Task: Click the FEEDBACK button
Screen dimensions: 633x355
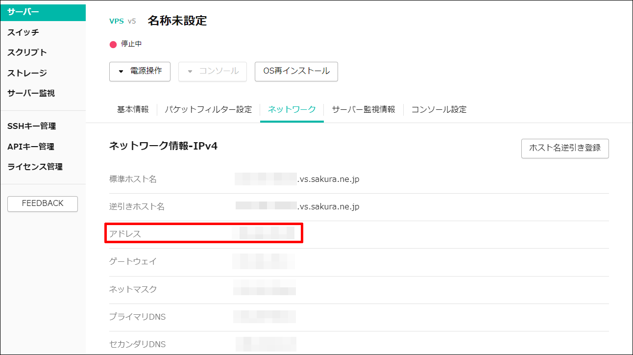Action: pyautogui.click(x=43, y=203)
